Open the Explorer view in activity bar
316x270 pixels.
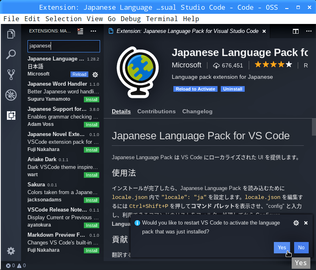point(11,34)
